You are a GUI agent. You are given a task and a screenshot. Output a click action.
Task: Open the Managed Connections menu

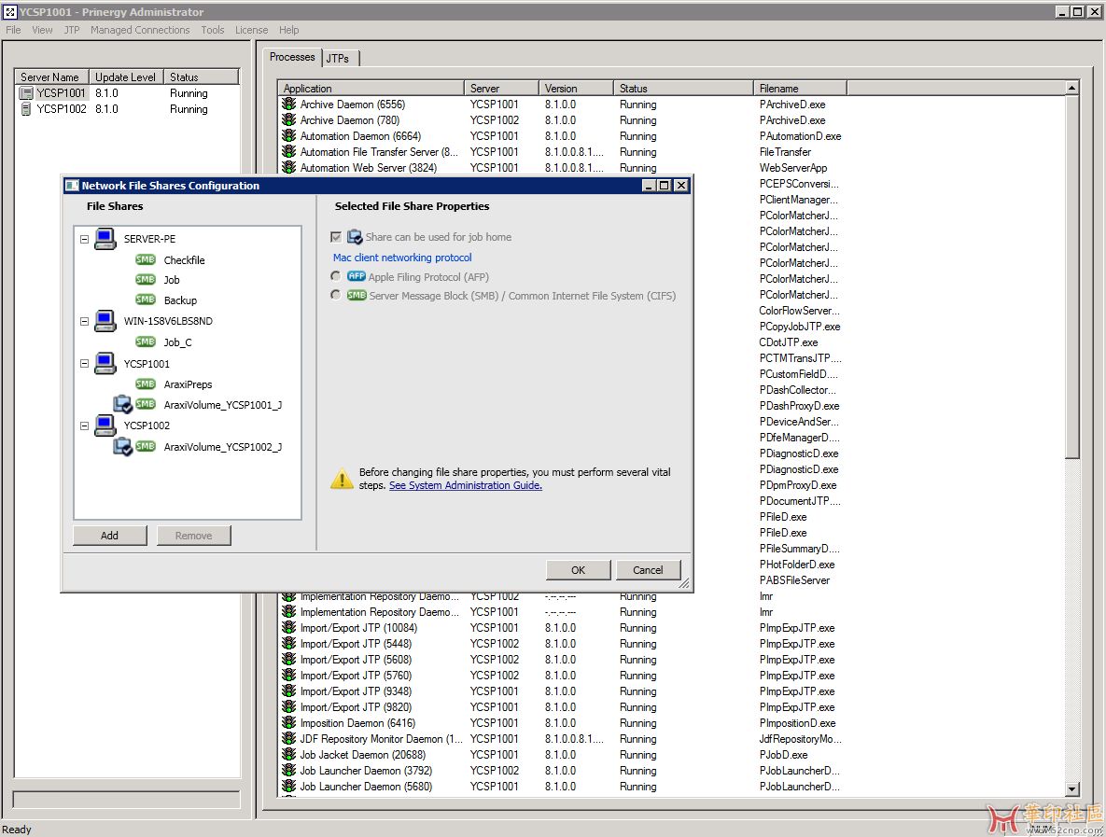pos(140,30)
